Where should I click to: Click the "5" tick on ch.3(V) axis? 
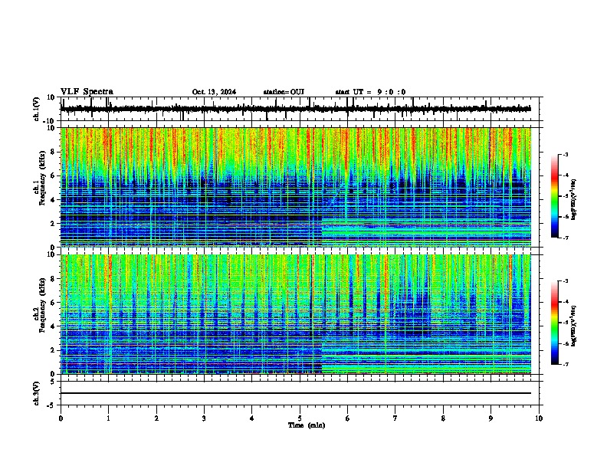tap(54, 382)
